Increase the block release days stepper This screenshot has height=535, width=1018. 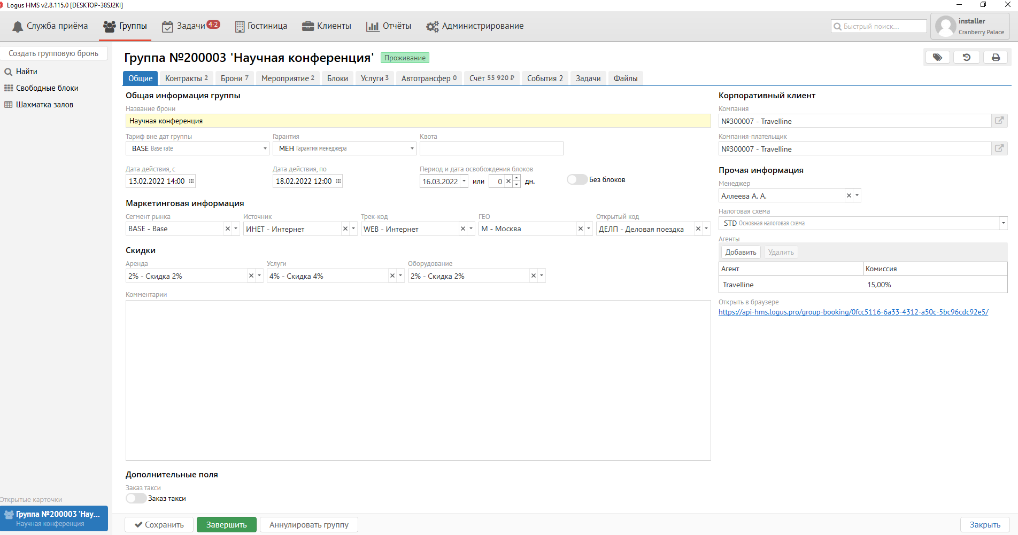click(x=516, y=178)
